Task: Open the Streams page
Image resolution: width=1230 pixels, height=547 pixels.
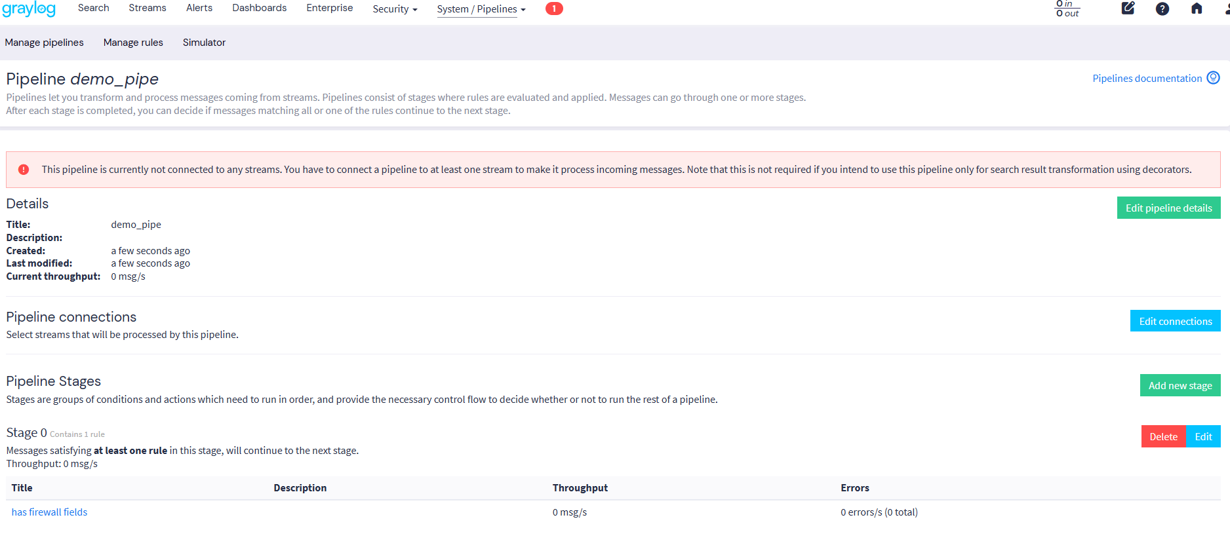Action: [x=148, y=8]
